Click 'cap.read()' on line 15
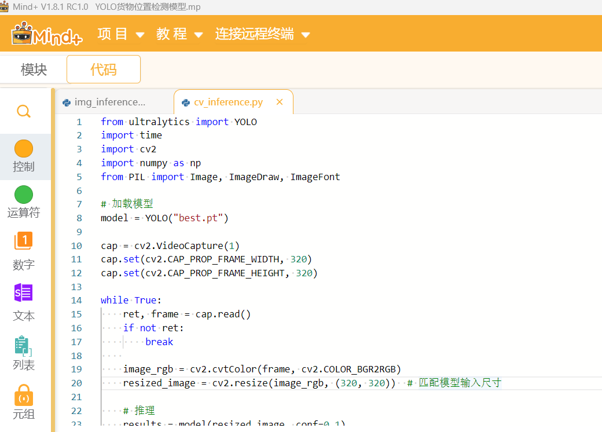This screenshot has height=432, width=602. [223, 314]
